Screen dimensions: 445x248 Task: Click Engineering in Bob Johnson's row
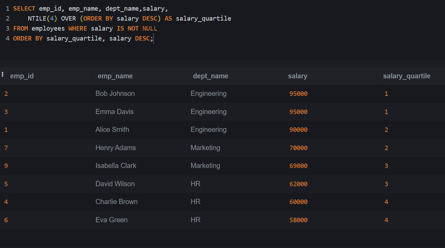209,93
